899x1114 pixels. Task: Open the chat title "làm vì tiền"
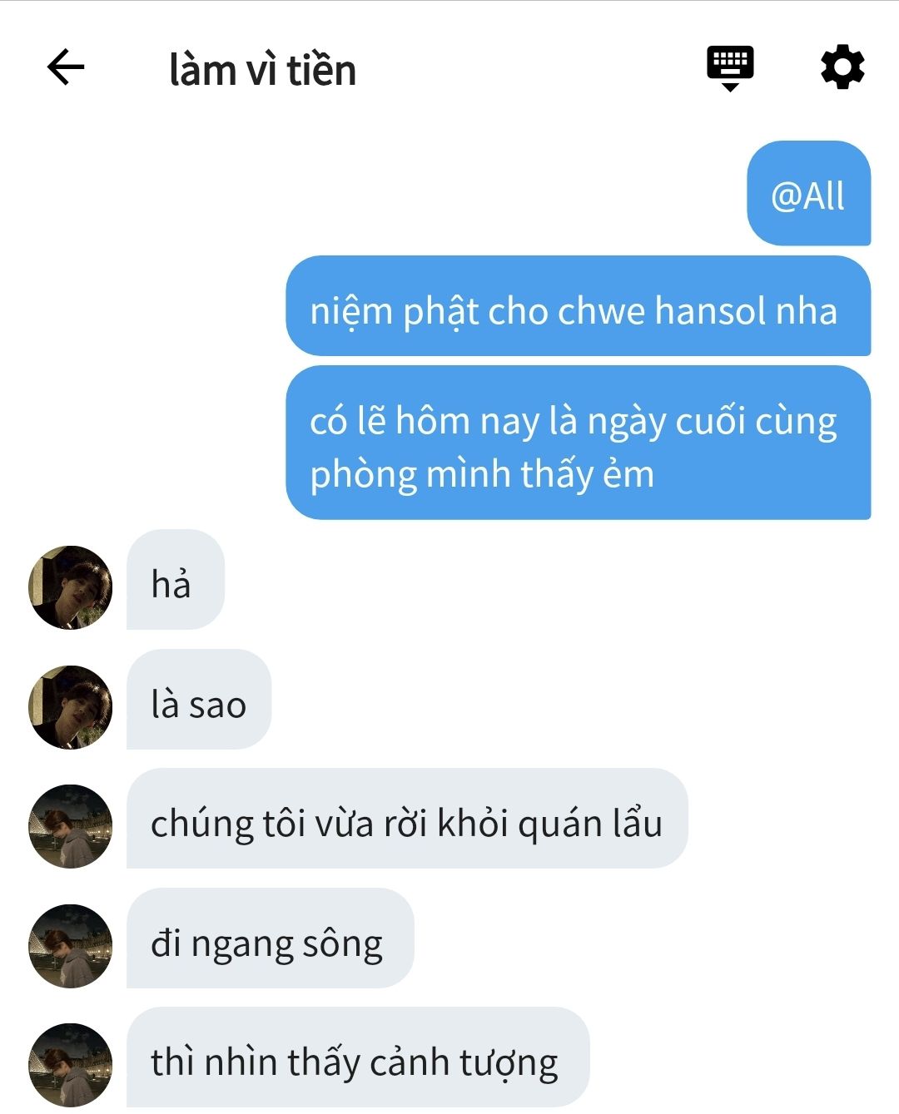click(262, 70)
